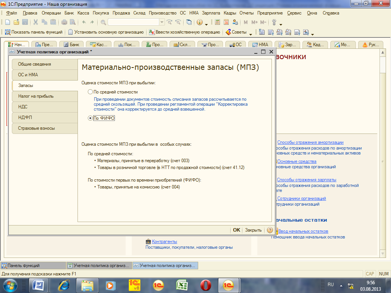Expand the Help icon dropdown arrow
The width and height of the screenshot is (391, 293).
tap(207, 24)
